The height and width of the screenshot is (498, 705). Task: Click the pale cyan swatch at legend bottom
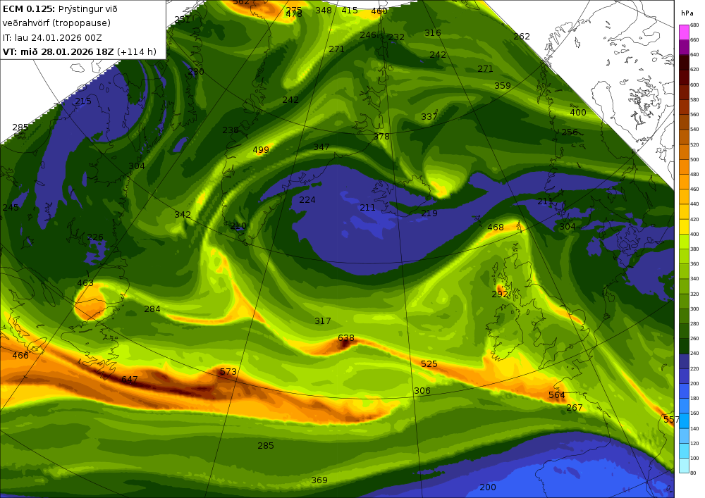click(x=684, y=465)
